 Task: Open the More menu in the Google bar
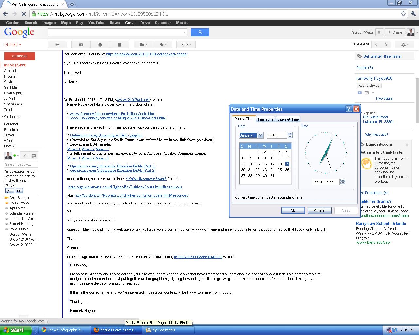point(182,23)
